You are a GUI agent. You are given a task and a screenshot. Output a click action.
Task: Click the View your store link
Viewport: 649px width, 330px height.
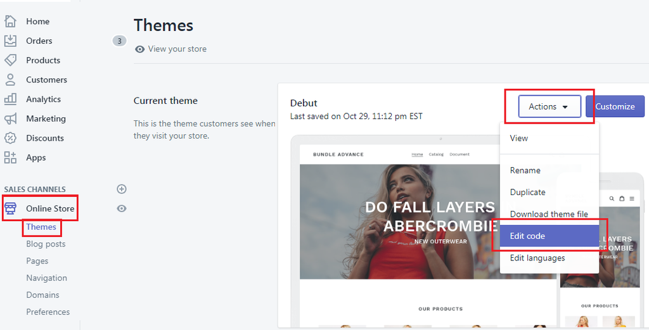tap(177, 49)
